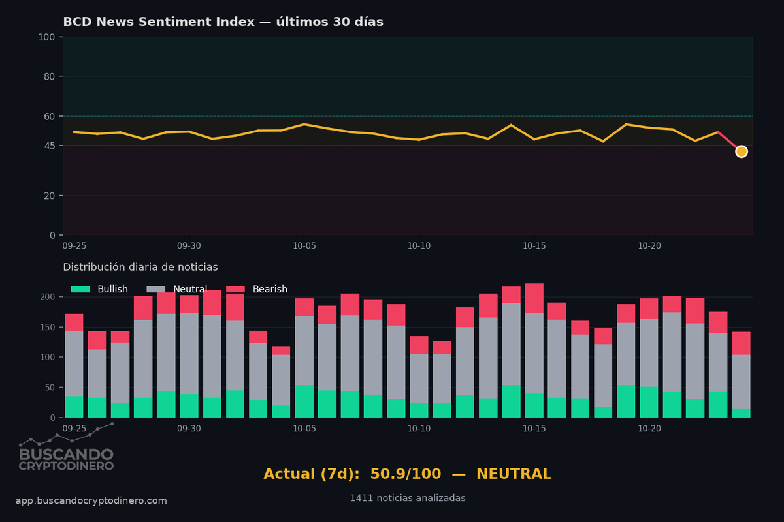Click the 'Distribución diaria de noticias' subtitle
784x522 pixels.
click(x=140, y=268)
